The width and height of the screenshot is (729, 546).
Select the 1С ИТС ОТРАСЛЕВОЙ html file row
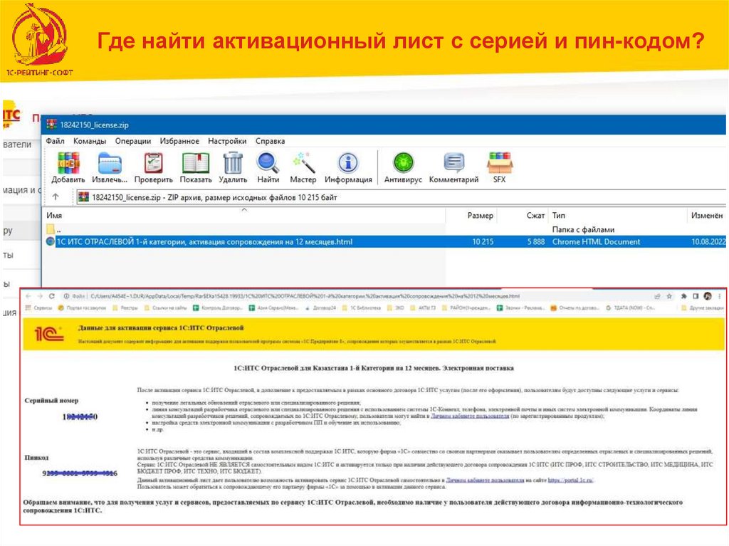[385, 242]
